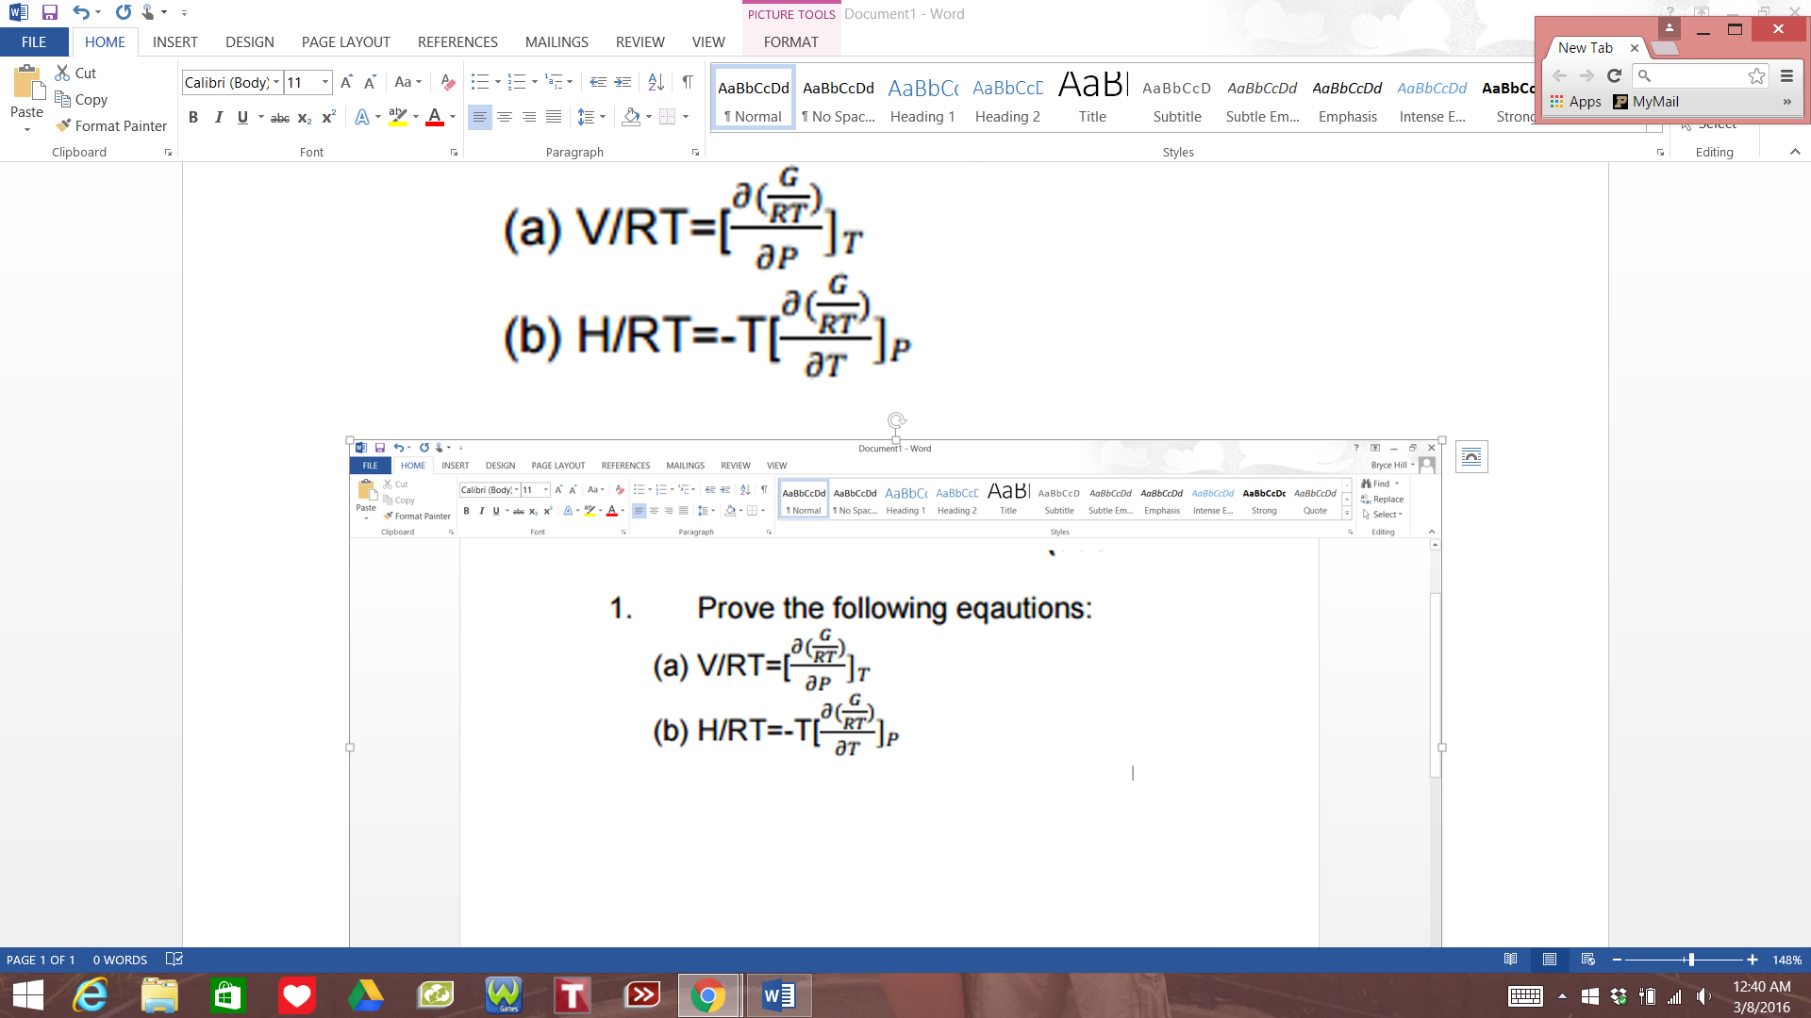Select the Clear All Formatting icon
Viewport: 1811px width, 1018px height.
coord(447,83)
